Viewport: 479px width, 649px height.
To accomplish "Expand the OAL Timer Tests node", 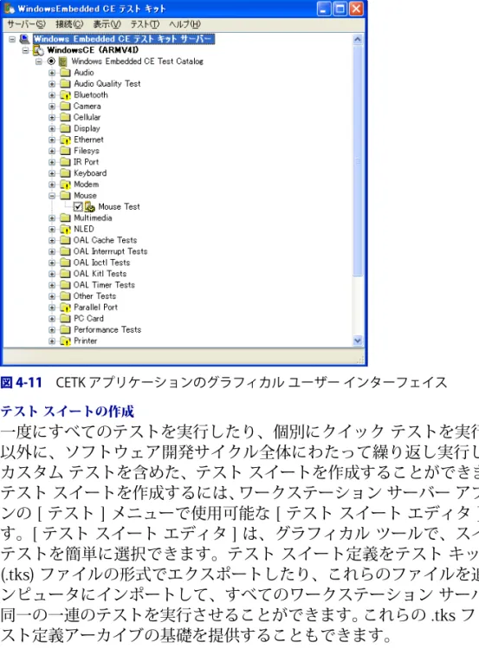I will tap(52, 285).
